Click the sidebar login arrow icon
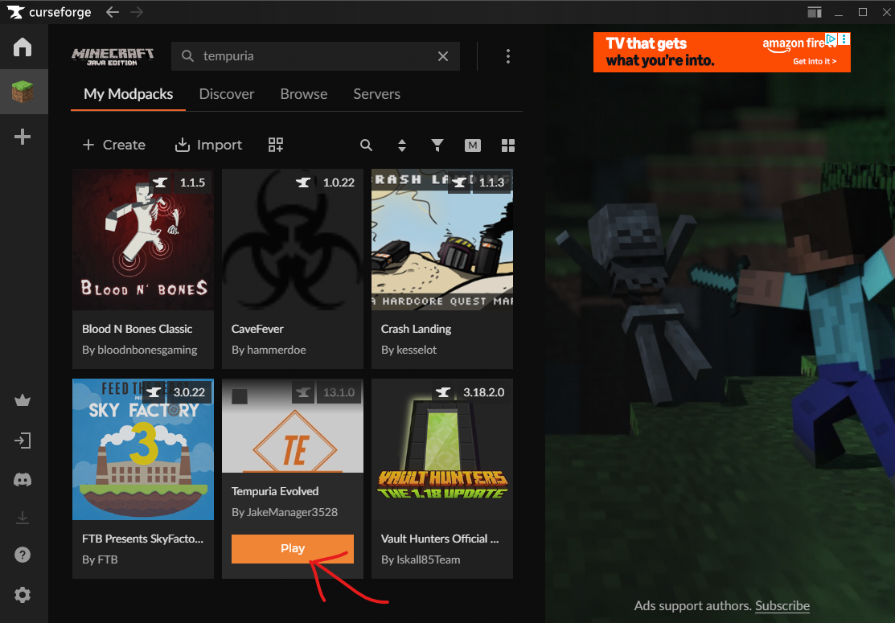The width and height of the screenshot is (895, 623). click(23, 441)
